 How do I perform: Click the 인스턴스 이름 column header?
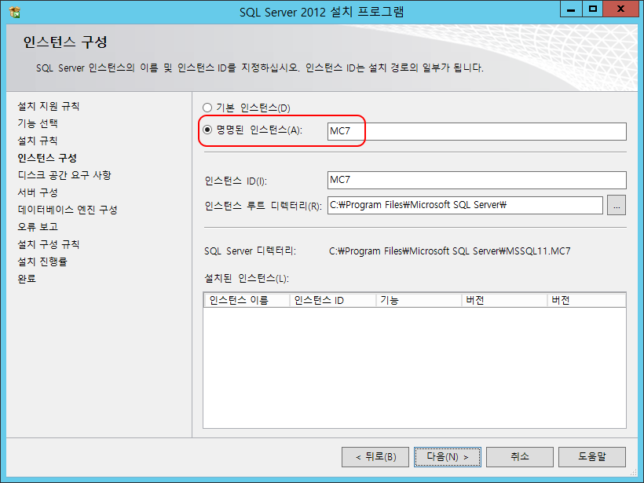click(x=247, y=300)
